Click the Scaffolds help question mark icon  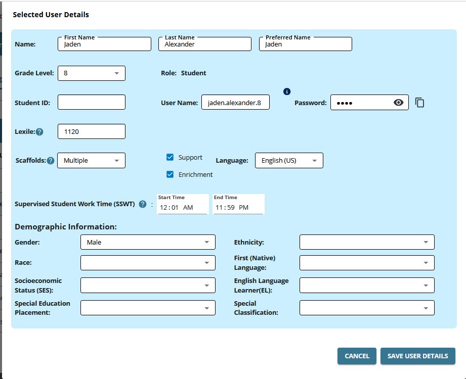(51, 161)
